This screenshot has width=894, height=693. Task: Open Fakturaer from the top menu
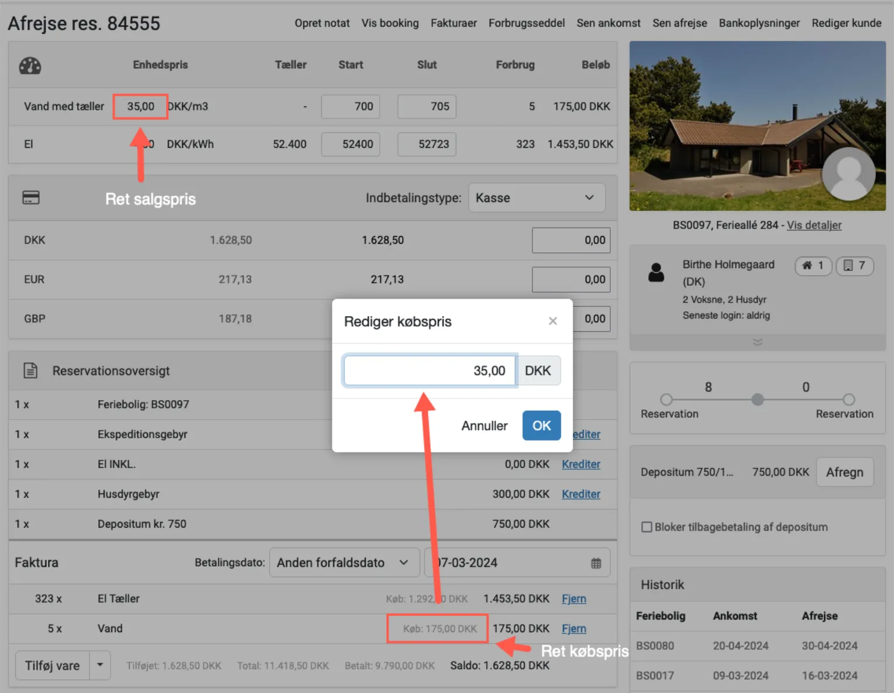[x=453, y=23]
